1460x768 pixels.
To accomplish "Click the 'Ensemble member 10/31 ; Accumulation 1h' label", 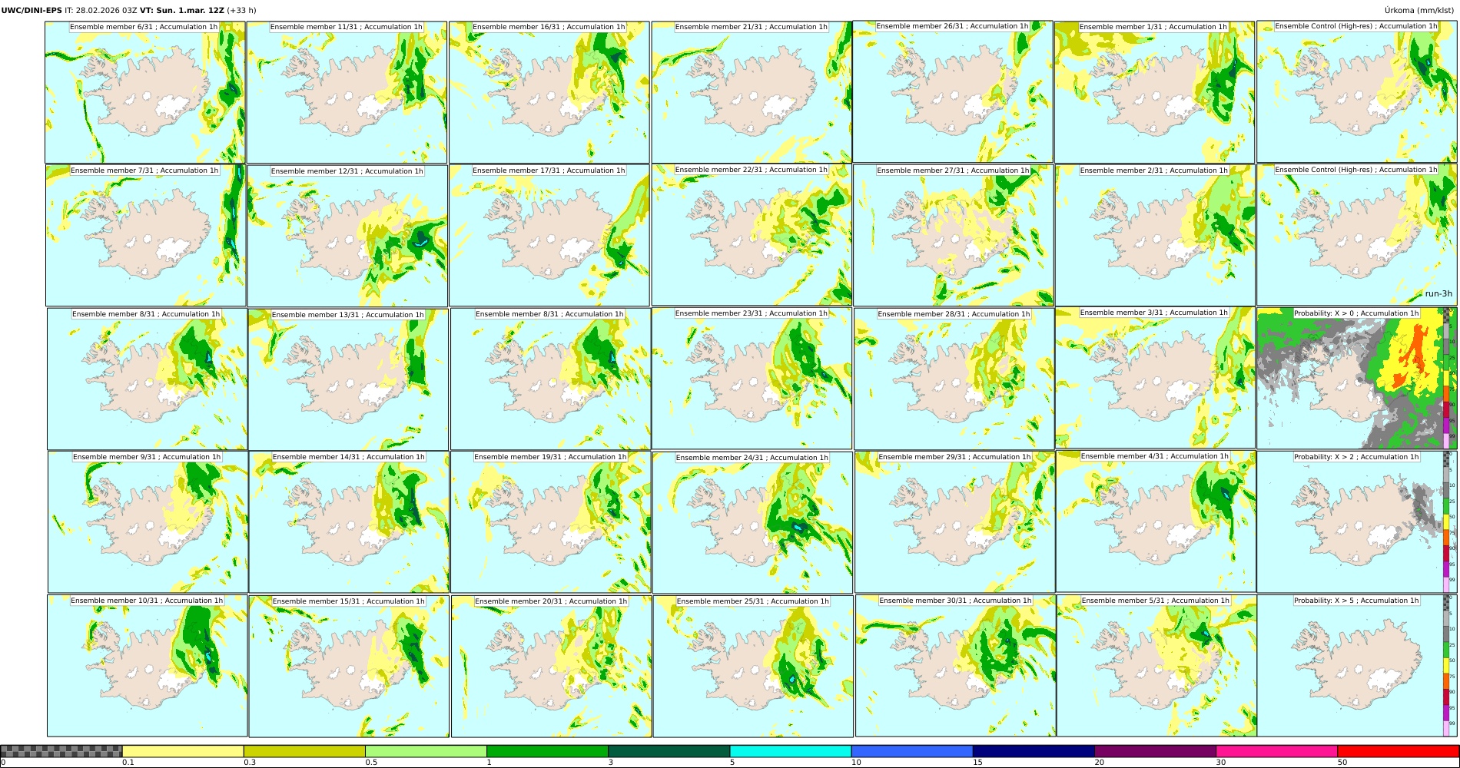I will 147,601.
